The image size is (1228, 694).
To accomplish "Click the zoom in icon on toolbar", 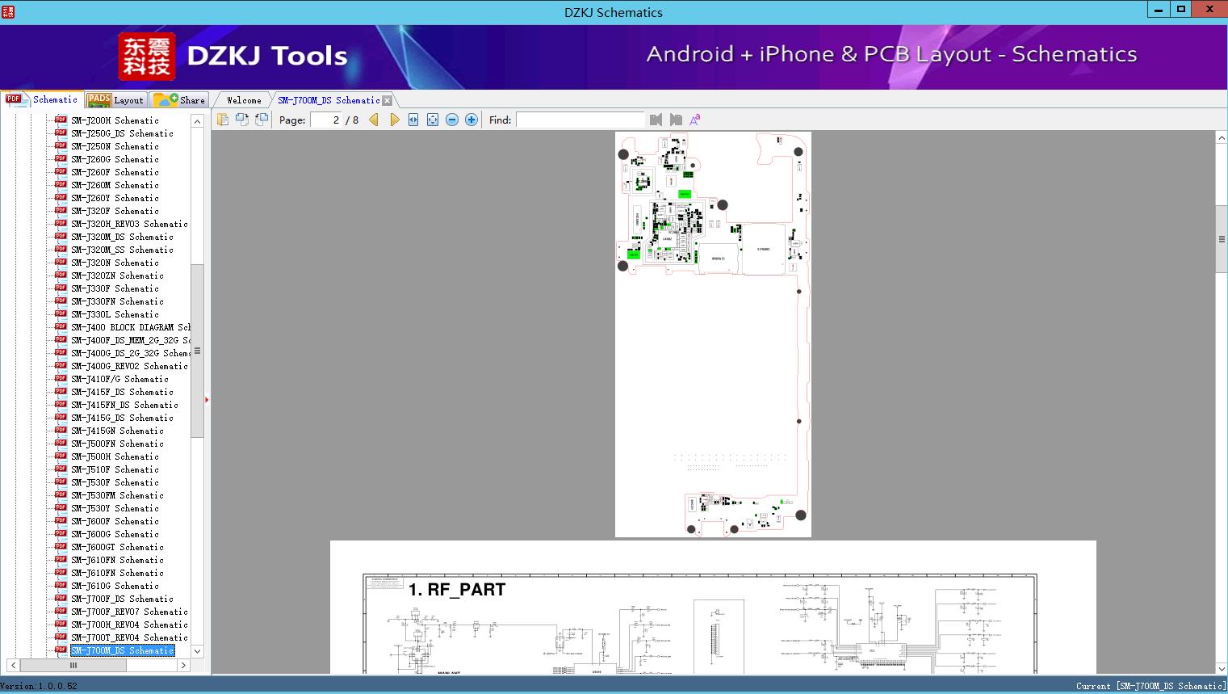I will [x=471, y=119].
